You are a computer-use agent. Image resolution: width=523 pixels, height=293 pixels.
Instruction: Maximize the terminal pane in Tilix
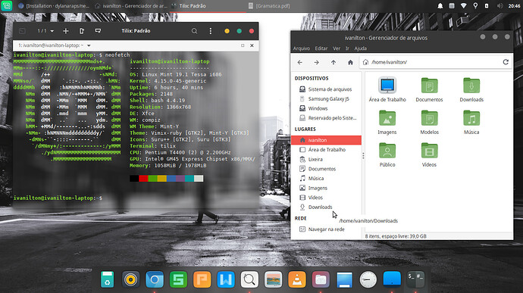[x=243, y=45]
